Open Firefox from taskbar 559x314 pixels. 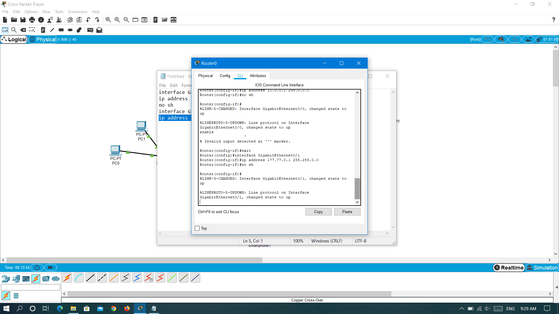coord(127,308)
